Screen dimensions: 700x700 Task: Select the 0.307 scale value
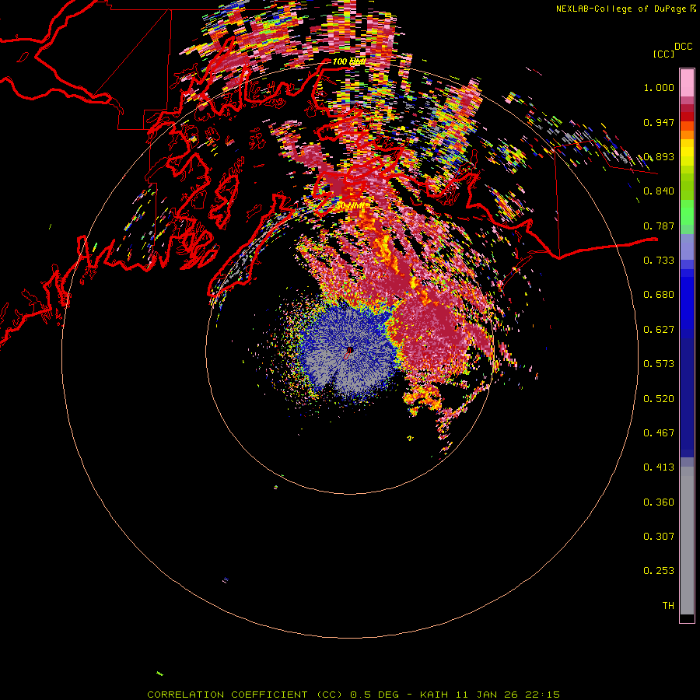tap(659, 537)
